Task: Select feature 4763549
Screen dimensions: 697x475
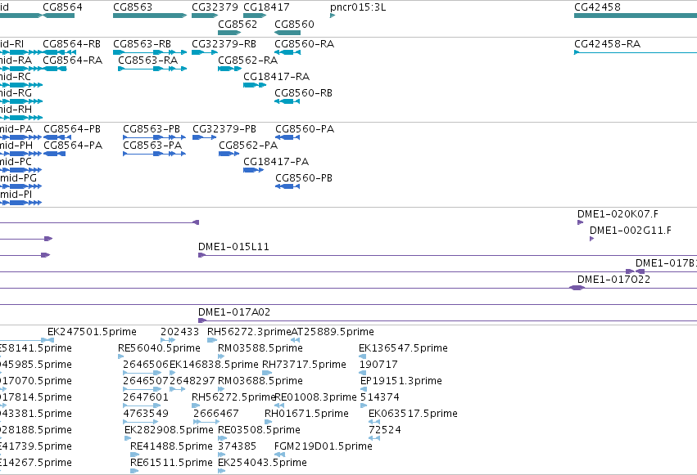Action: click(x=141, y=422)
